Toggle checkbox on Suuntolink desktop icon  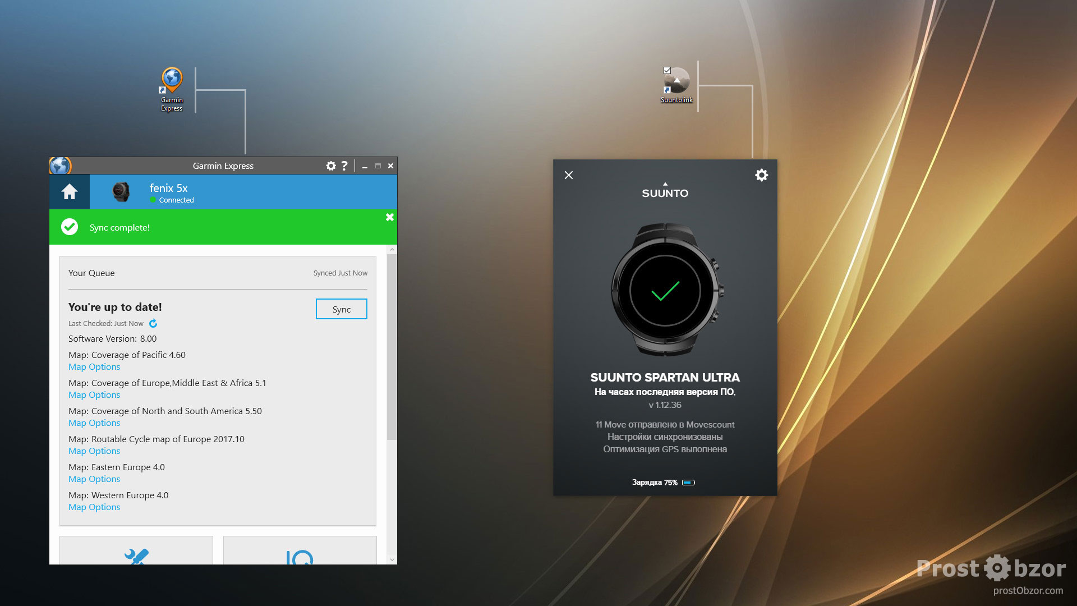click(x=667, y=71)
